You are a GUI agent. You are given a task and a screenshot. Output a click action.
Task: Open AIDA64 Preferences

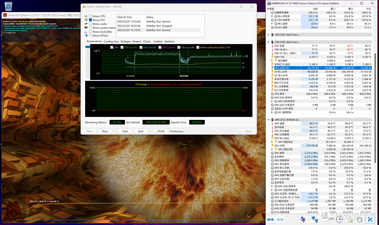click(177, 131)
